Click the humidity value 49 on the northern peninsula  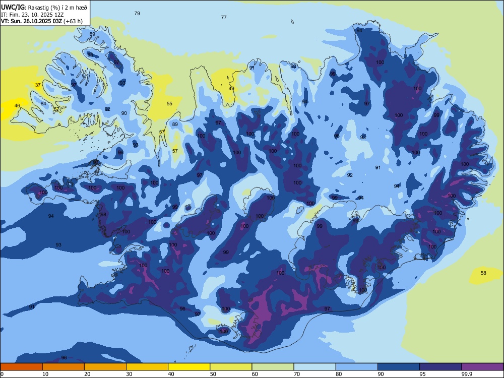point(231,89)
